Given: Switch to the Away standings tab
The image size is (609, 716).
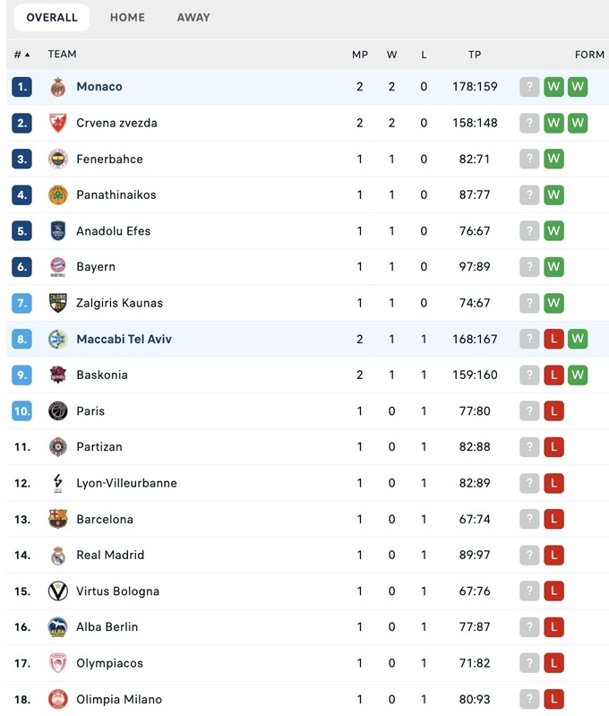Looking at the screenshot, I should click(193, 17).
